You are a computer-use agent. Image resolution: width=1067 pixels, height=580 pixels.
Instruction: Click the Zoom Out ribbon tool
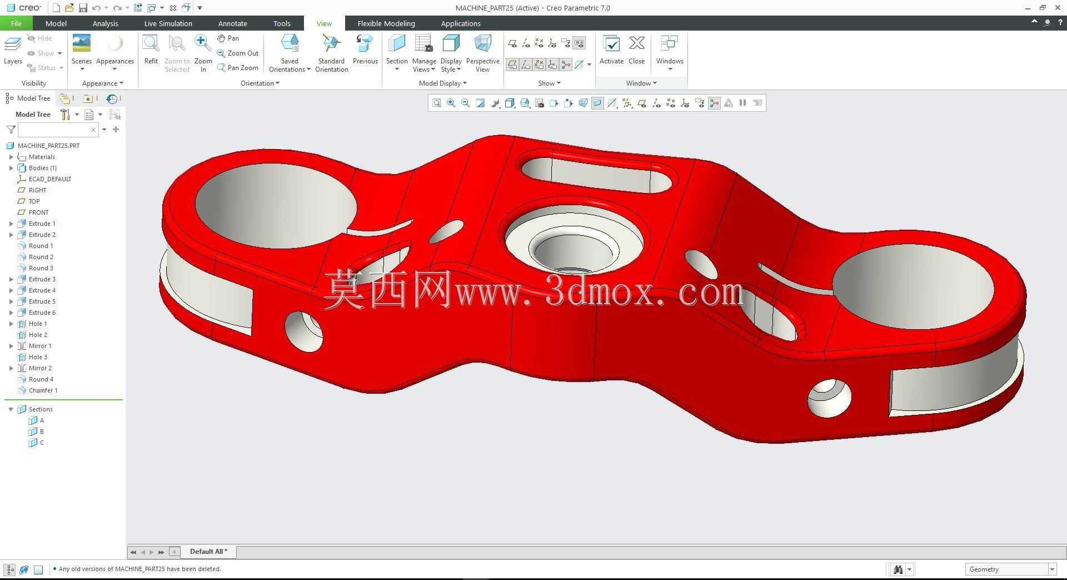[x=238, y=53]
